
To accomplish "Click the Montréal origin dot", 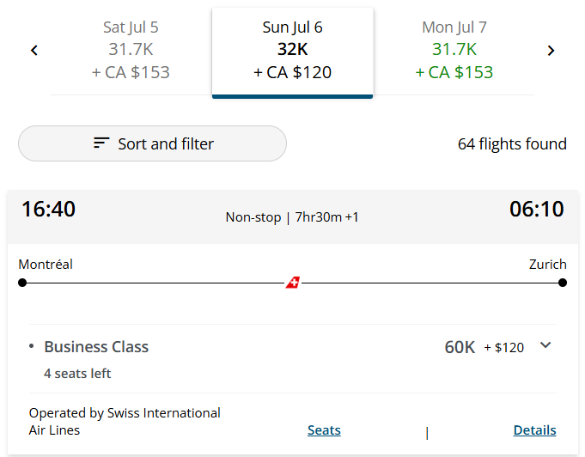I will coord(22,283).
